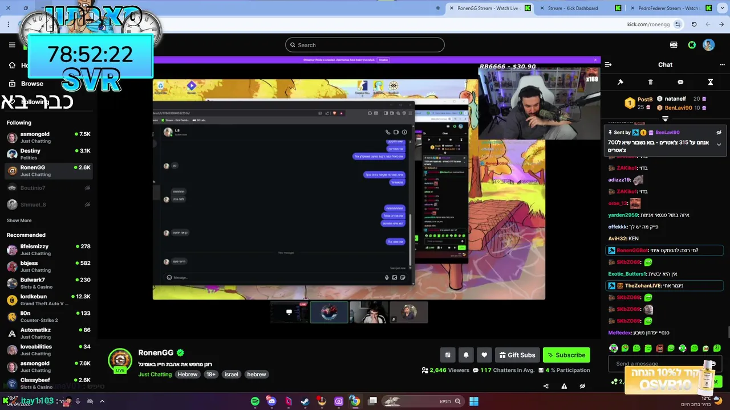Viewport: 730px width, 410px height.
Task: Toggle the heart follow button
Action: [484, 355]
